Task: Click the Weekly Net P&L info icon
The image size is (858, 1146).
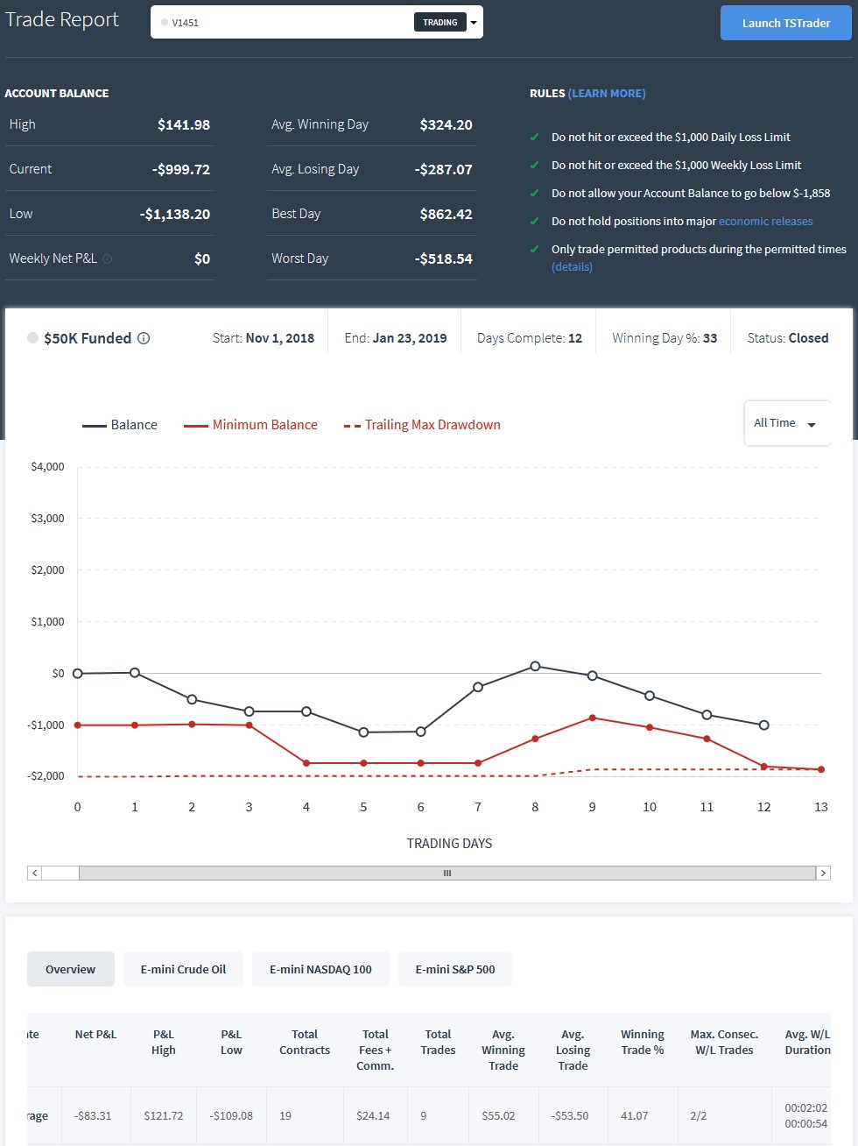Action: pyautogui.click(x=107, y=259)
